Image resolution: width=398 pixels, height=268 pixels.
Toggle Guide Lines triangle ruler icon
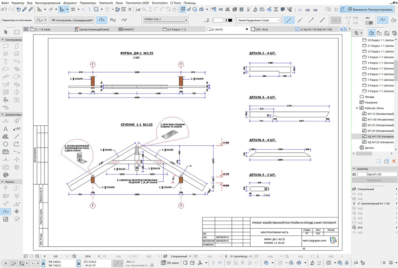[40, 9]
